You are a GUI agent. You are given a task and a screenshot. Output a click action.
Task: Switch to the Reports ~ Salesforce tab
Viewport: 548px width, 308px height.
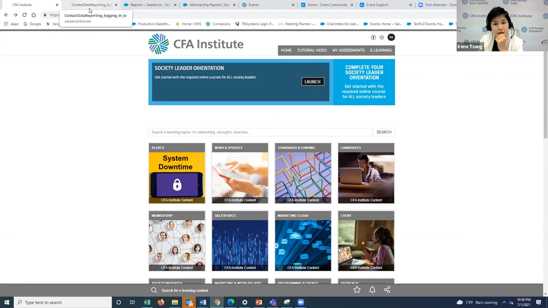point(150,5)
